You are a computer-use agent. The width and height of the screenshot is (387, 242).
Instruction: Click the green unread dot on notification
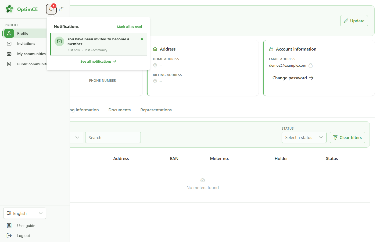[x=142, y=39]
